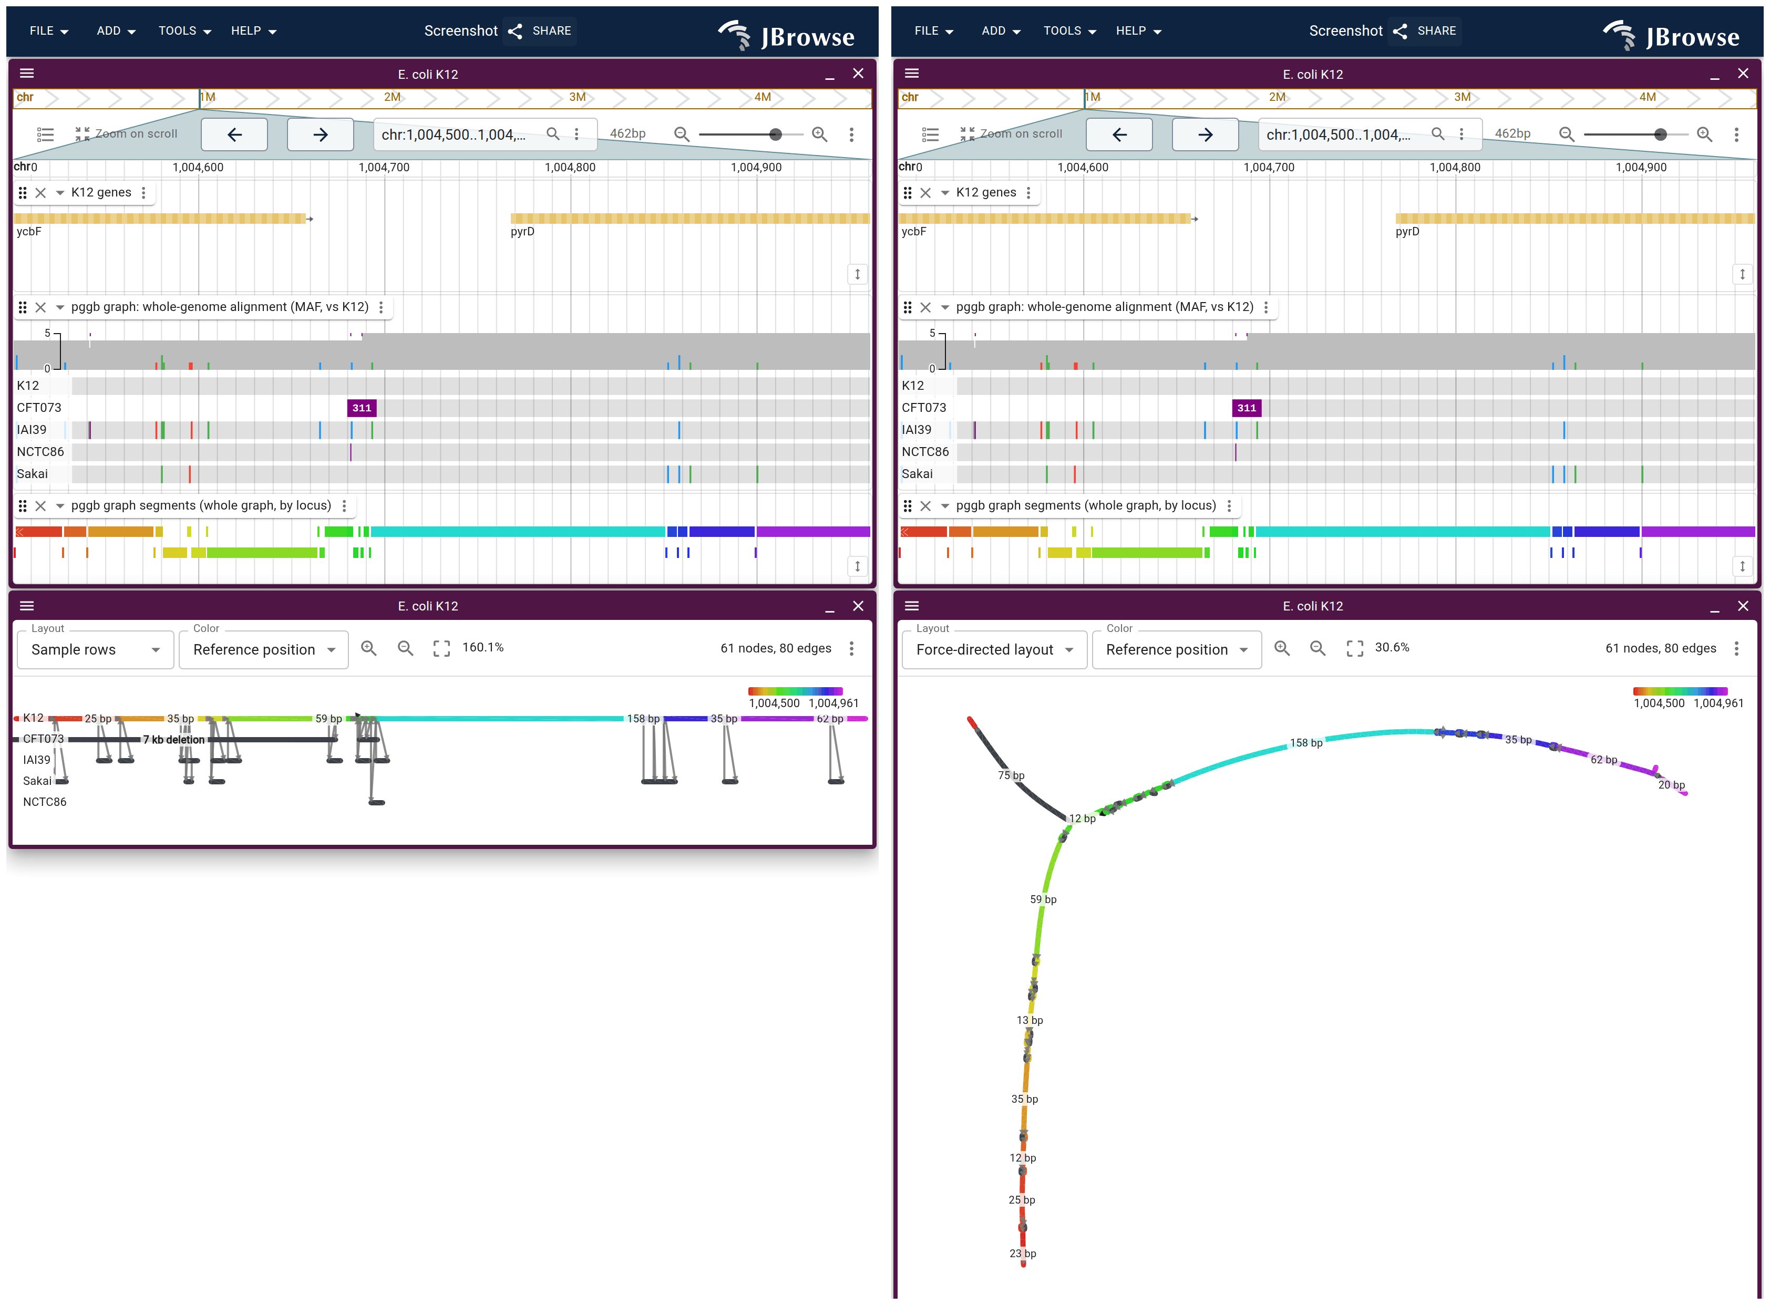Screen dimensions: 1770x1305
Task: Open HELP menu in right window
Action: coord(1139,31)
